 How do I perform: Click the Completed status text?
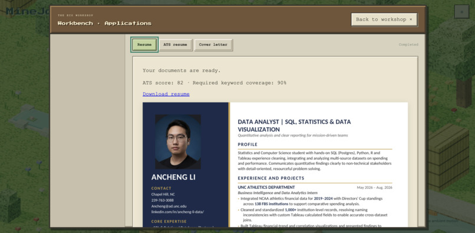click(408, 45)
